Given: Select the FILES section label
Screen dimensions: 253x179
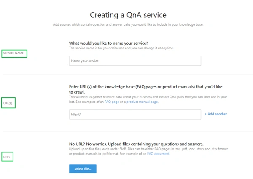Looking at the screenshot, I should point(7,157).
